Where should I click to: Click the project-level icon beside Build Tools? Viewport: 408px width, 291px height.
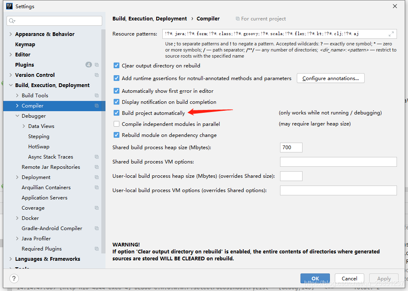pyautogui.click(x=97, y=96)
